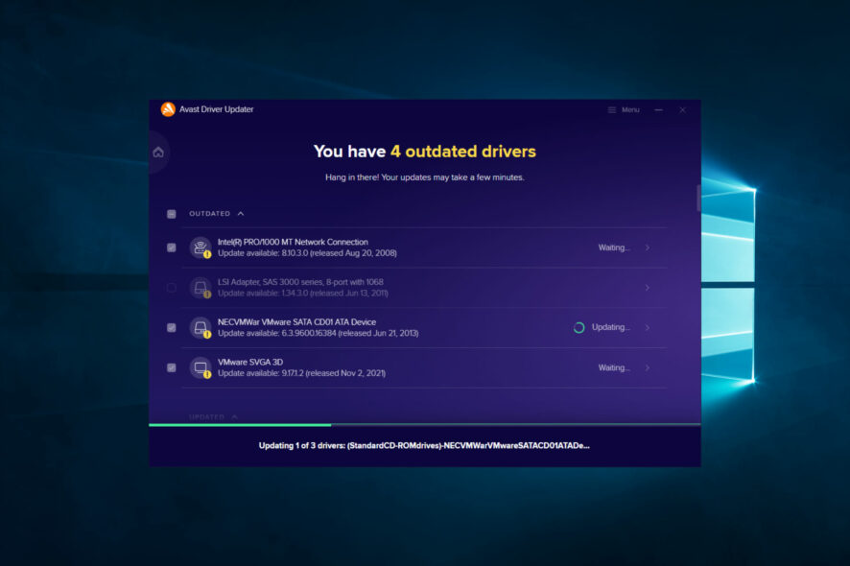Click the "OUTDATED" section label

tap(210, 214)
